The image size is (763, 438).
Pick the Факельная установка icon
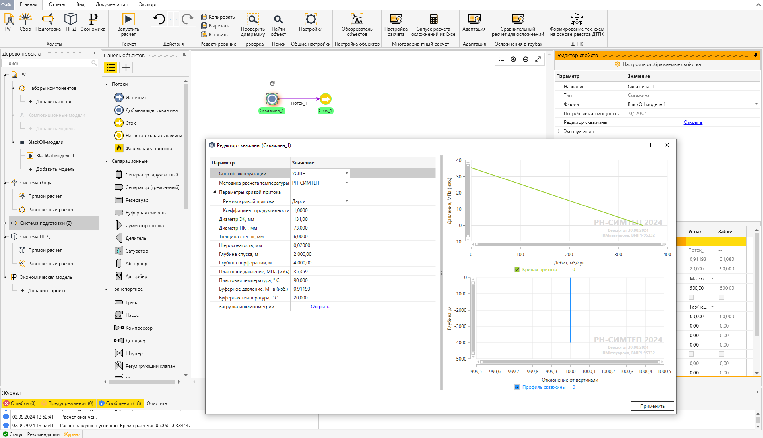click(119, 148)
